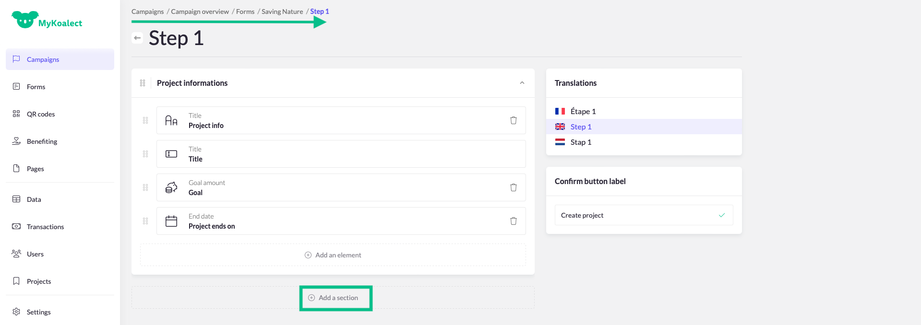921x325 pixels.
Task: Go to QR codes in sidebar
Action: [x=41, y=114]
